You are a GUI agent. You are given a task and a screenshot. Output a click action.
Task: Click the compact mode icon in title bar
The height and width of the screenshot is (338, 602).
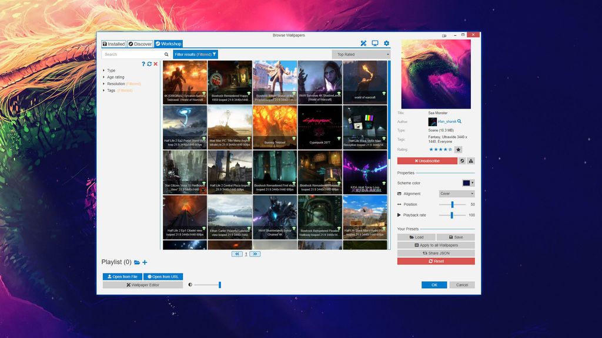(x=444, y=35)
